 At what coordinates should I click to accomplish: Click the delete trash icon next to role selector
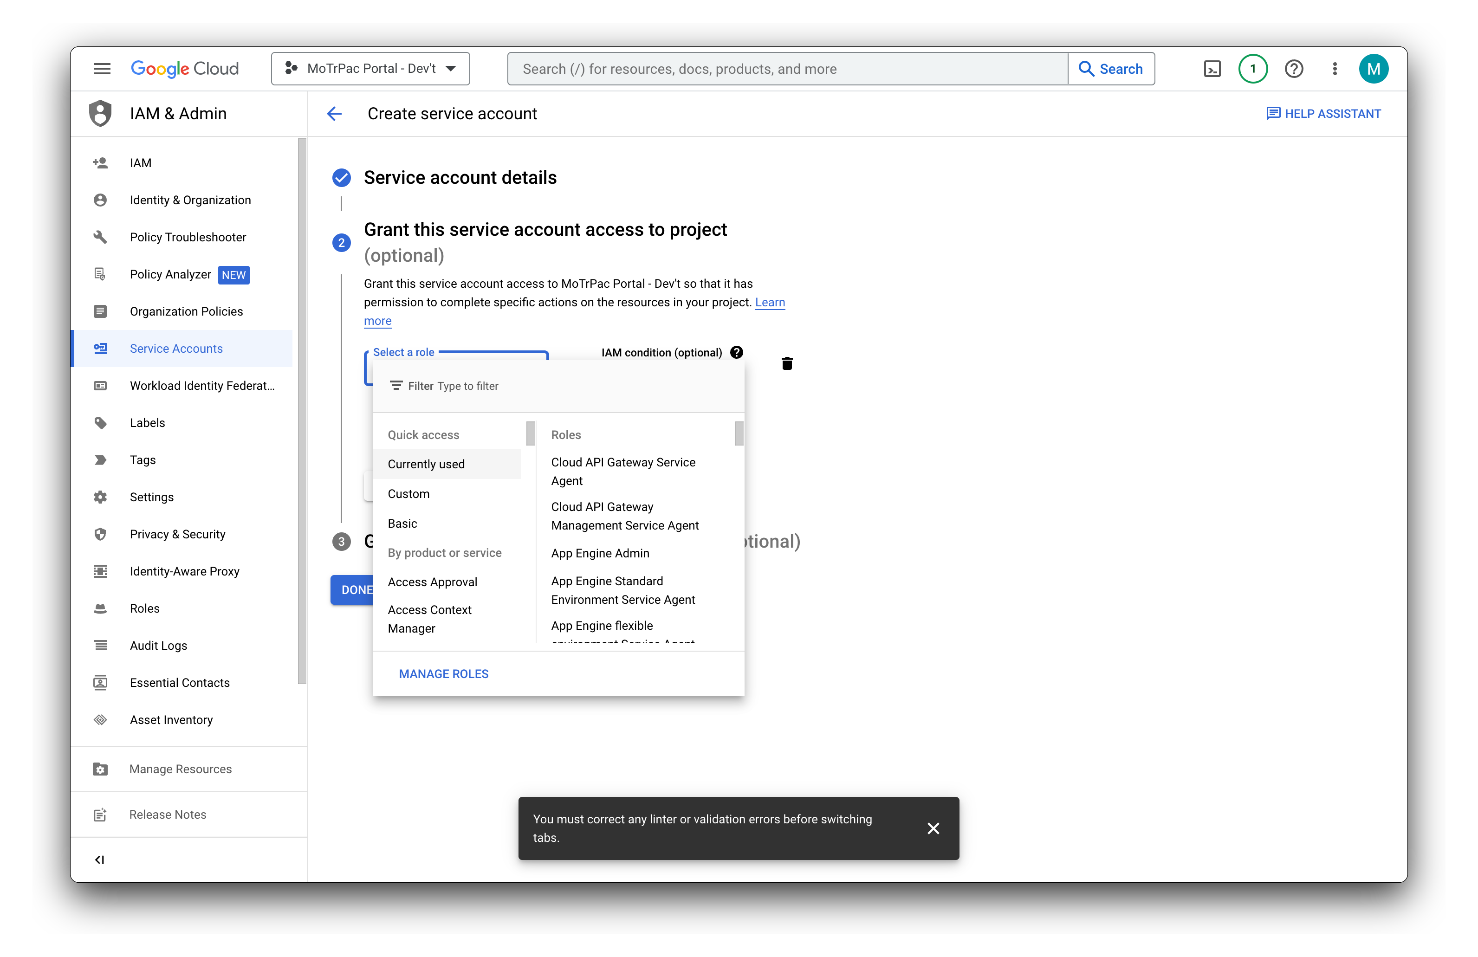click(x=787, y=363)
